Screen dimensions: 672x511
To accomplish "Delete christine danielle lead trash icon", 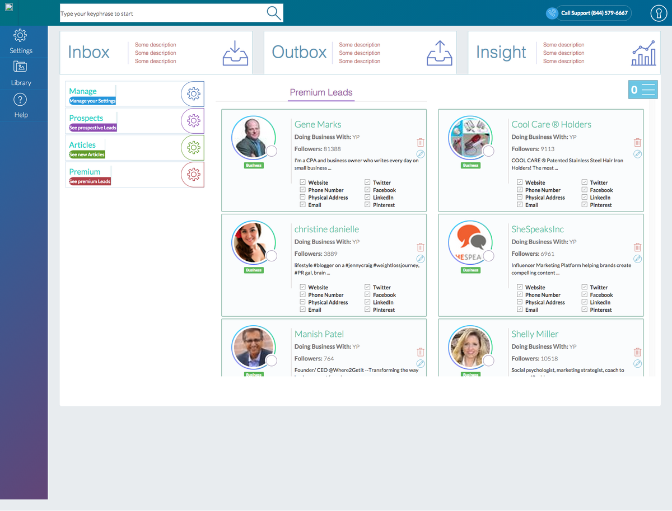I will click(421, 247).
